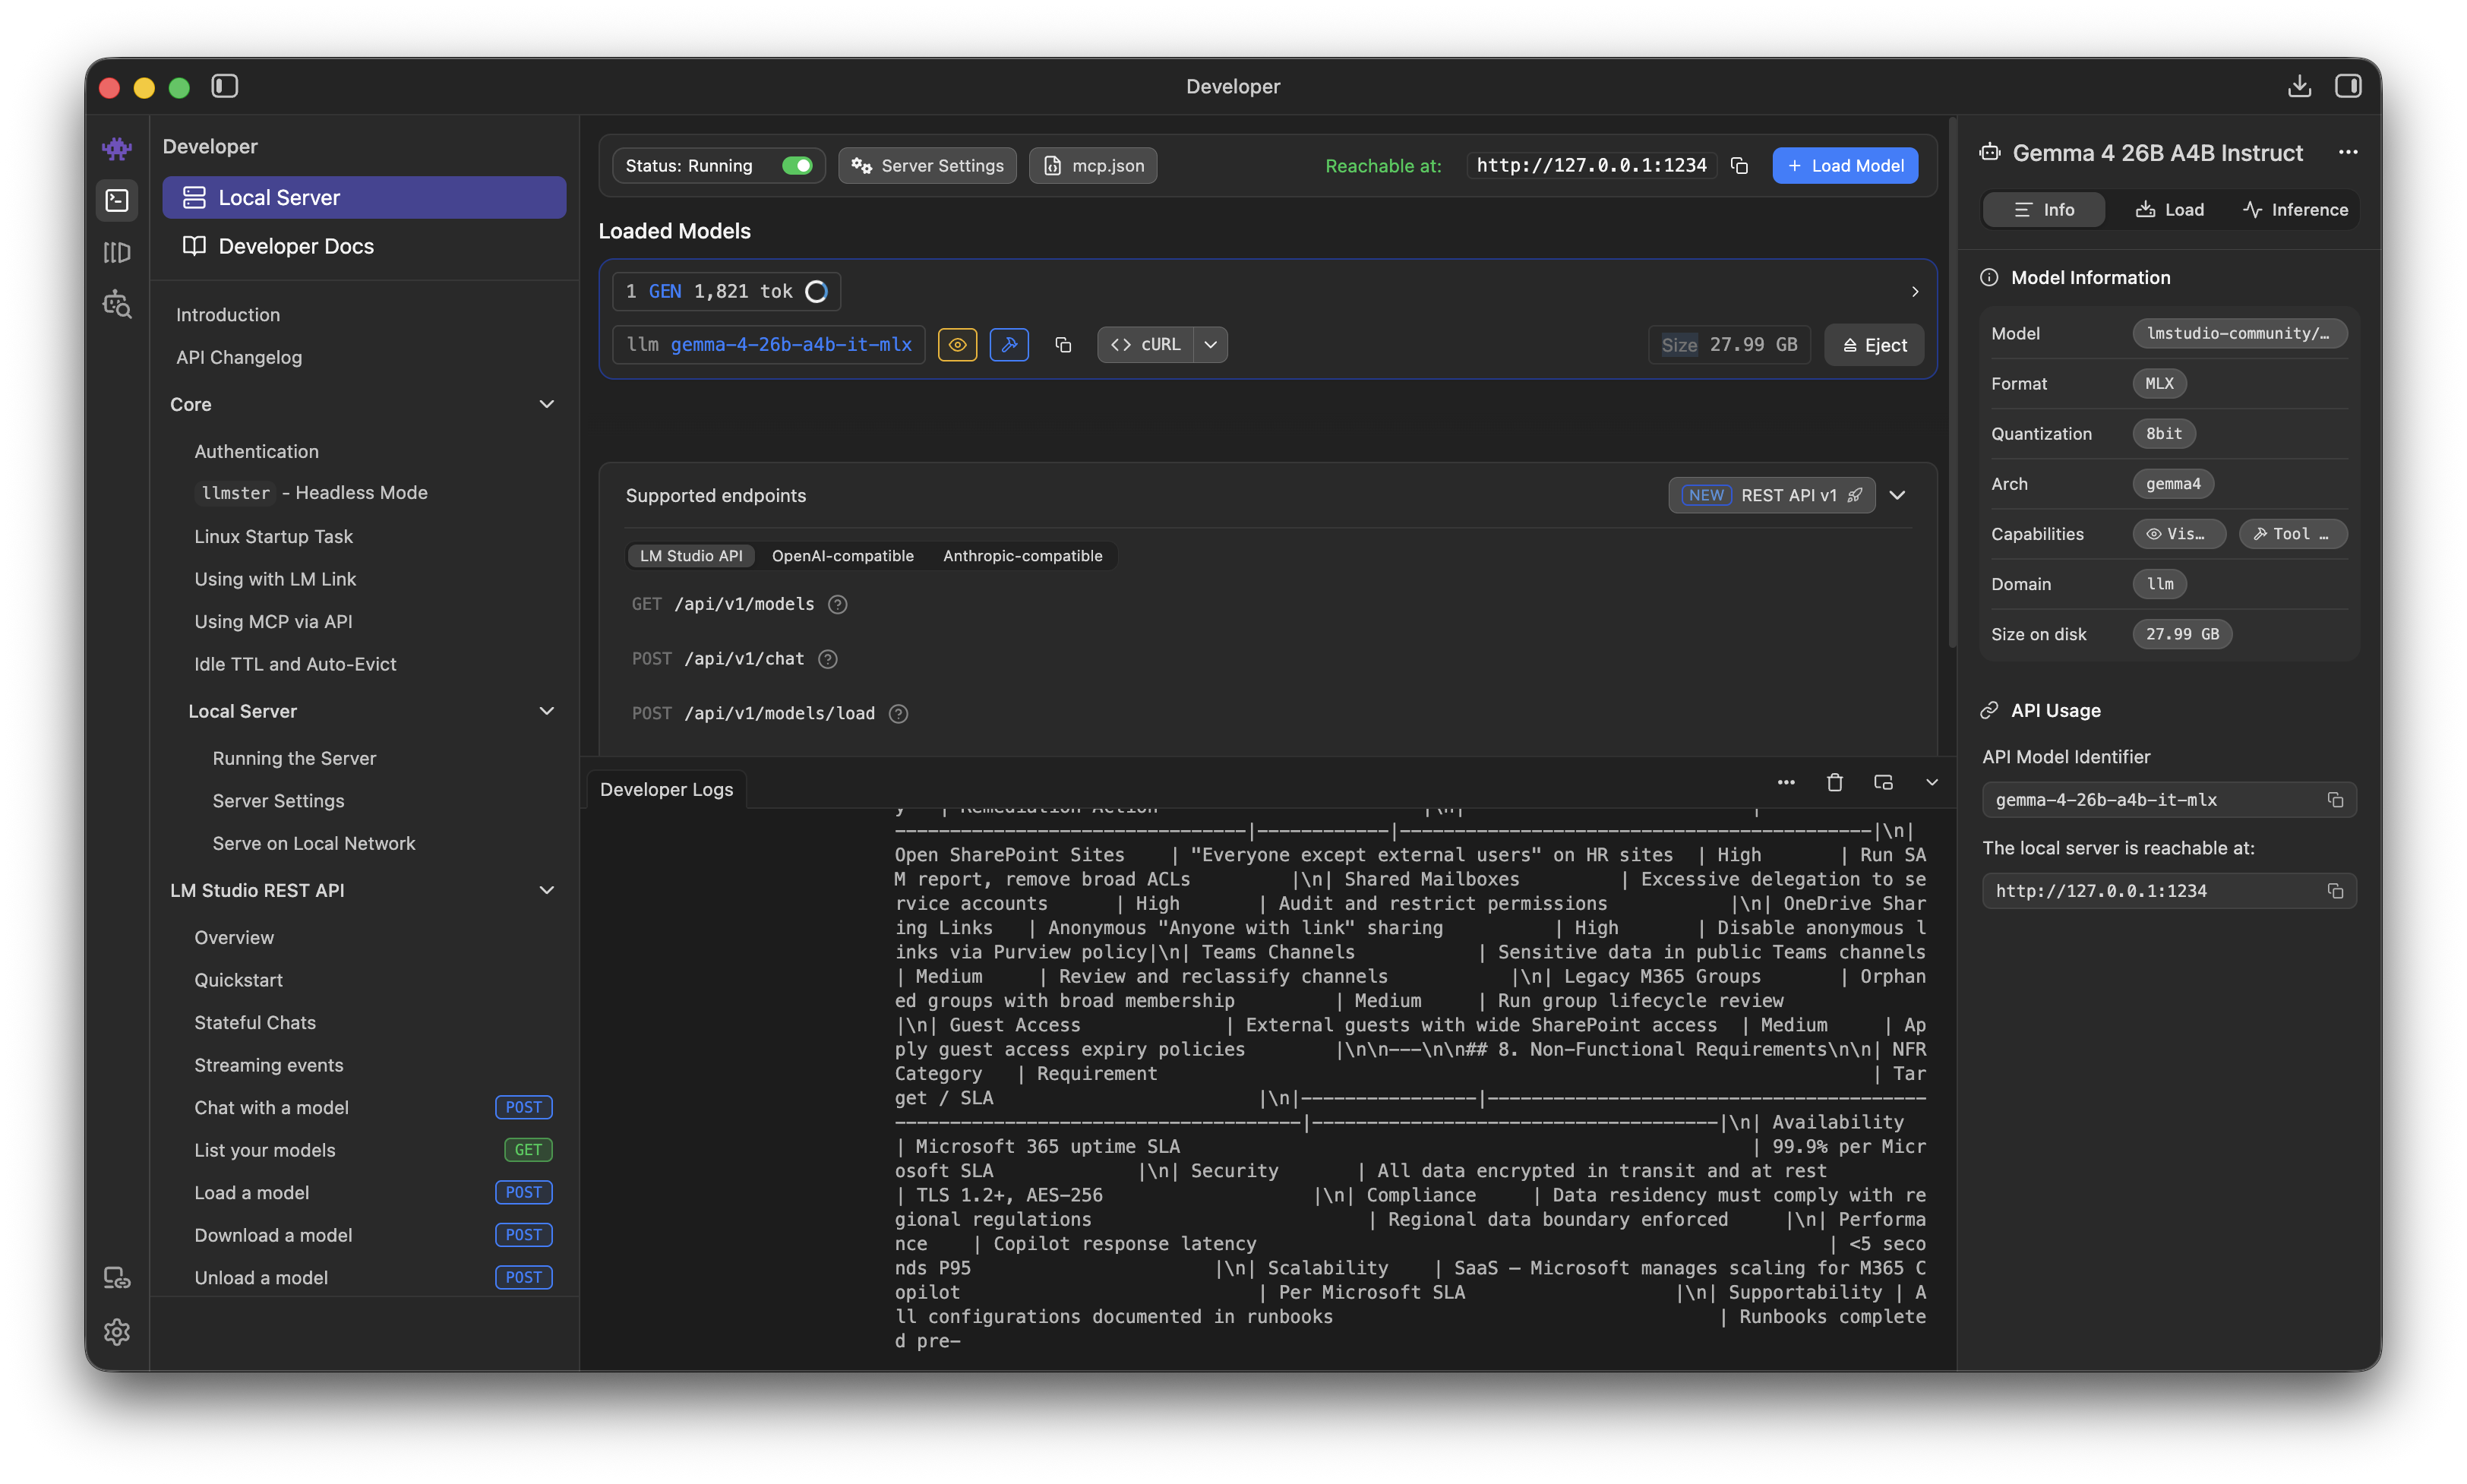This screenshot has height=1484, width=2467.
Task: Collapse the Local Server docs subsection
Action: coord(547,711)
